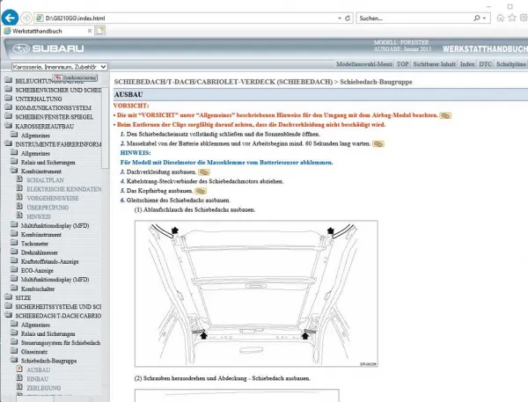This screenshot has height=402, width=528.
Task: Switch to the DTC tab
Action: 485,65
